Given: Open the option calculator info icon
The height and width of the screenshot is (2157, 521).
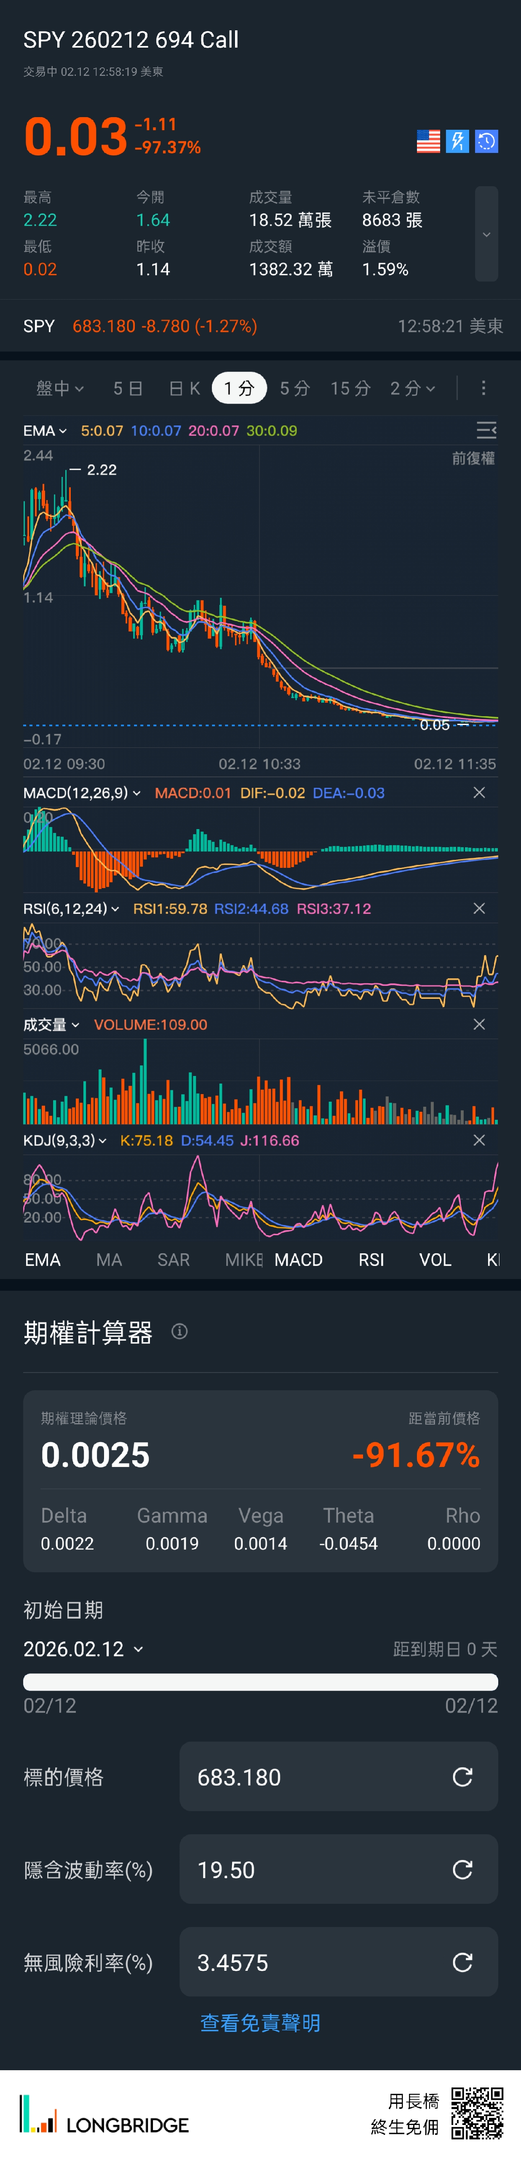Looking at the screenshot, I should click(x=179, y=1331).
